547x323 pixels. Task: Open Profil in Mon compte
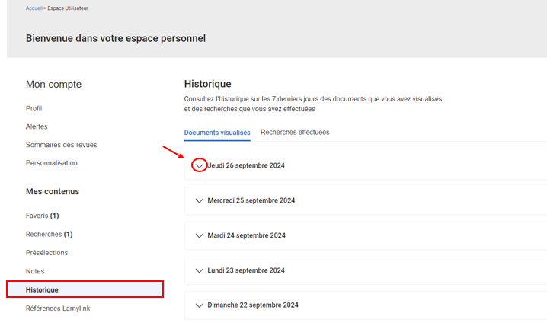point(34,109)
